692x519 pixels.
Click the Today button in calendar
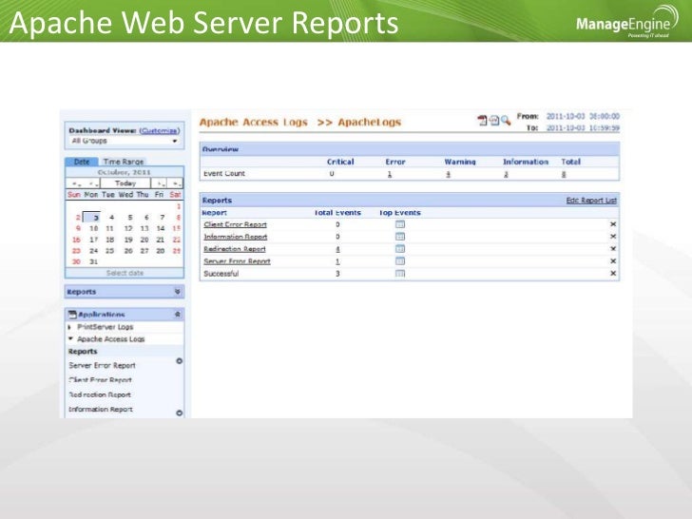click(125, 183)
